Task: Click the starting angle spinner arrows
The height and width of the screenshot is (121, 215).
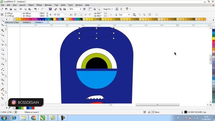Action: 105,13
